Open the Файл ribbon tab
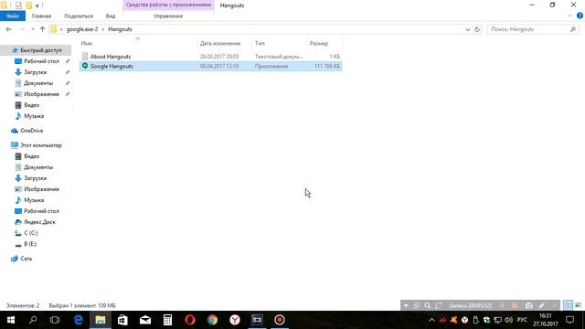 13,16
